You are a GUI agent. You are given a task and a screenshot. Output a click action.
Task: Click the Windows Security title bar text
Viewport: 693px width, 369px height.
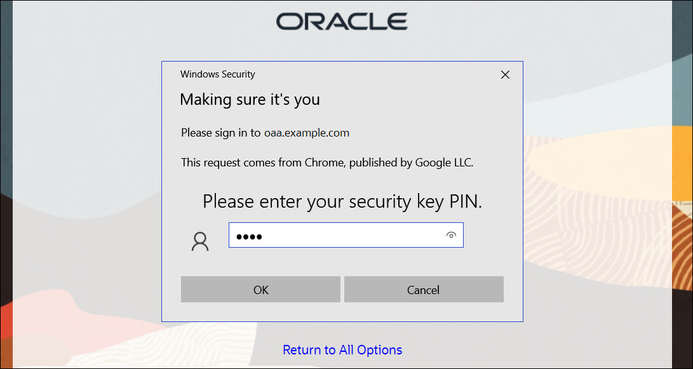(x=218, y=74)
